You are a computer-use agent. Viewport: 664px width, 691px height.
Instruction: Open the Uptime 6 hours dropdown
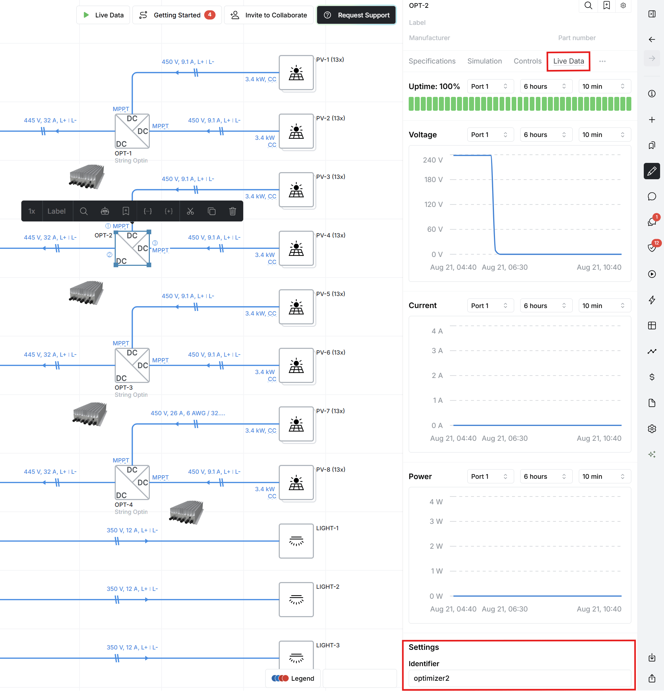pos(546,86)
